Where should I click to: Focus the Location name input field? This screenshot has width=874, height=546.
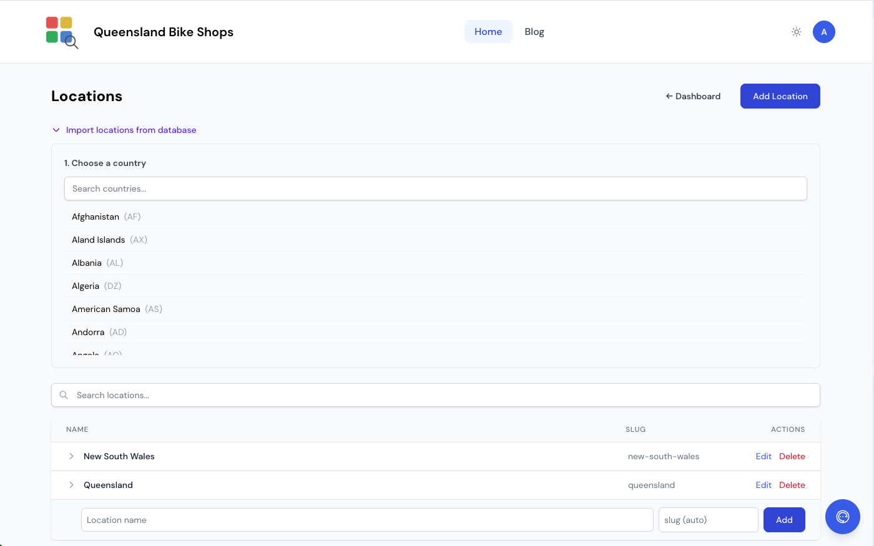(367, 519)
